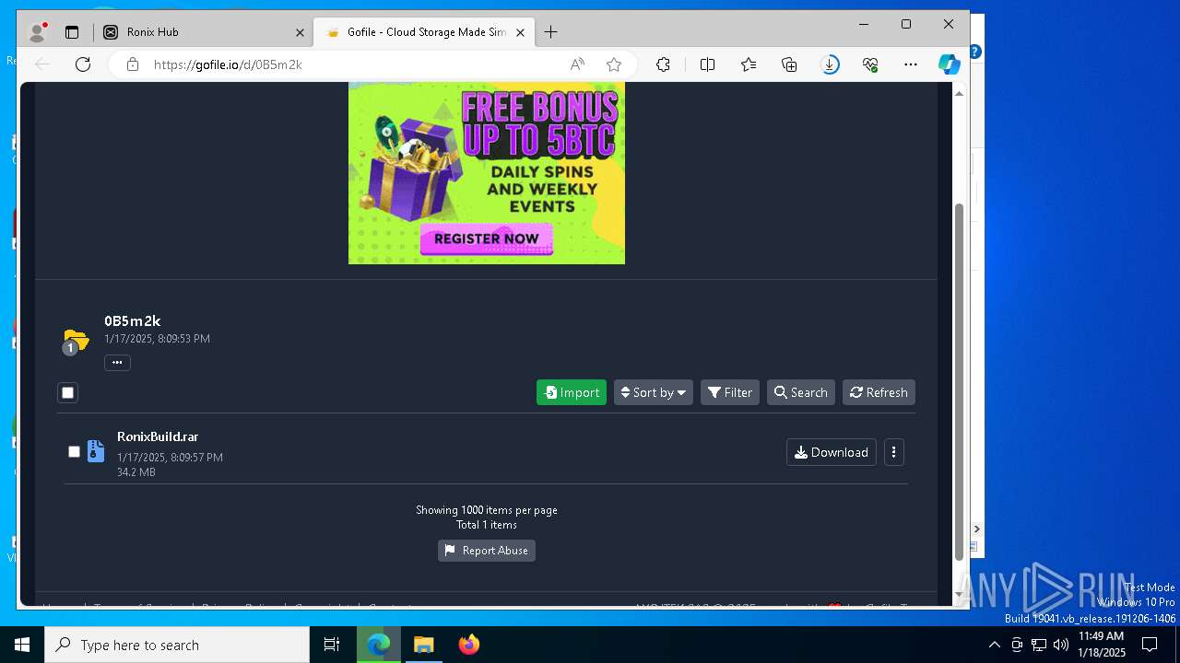Click the 0B5m2k folder icon
Viewport: 1180px width, 663px height.
(76, 342)
